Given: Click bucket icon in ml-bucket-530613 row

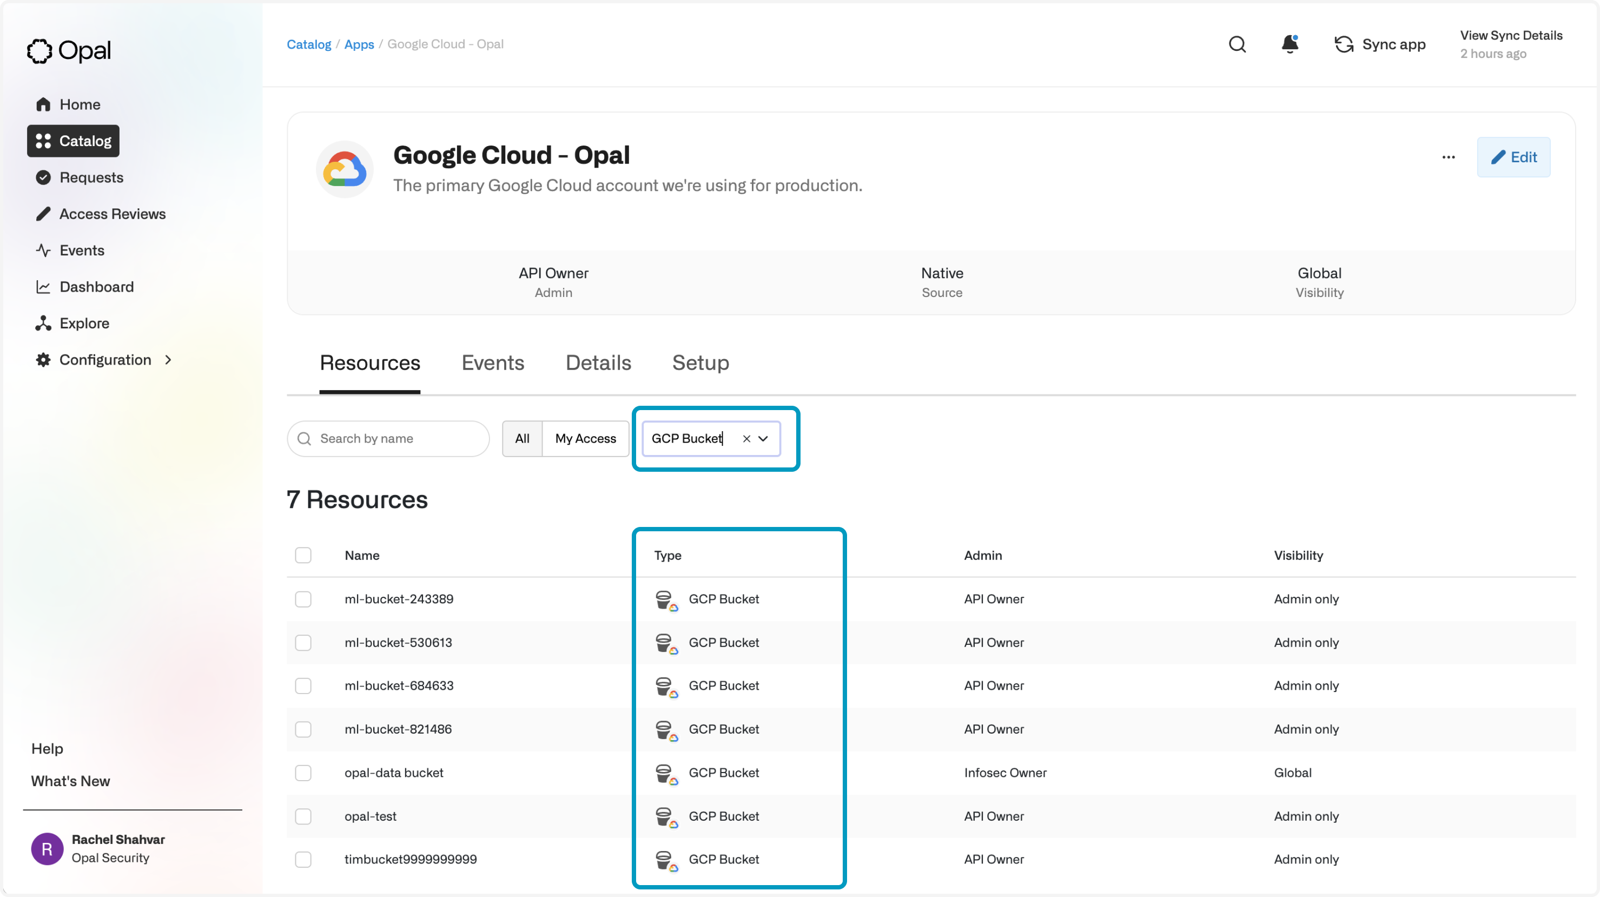Looking at the screenshot, I should (666, 644).
